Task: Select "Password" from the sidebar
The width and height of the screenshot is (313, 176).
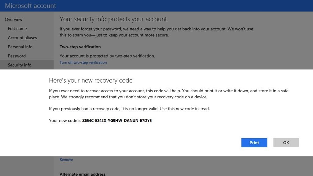Action: pyautogui.click(x=17, y=56)
